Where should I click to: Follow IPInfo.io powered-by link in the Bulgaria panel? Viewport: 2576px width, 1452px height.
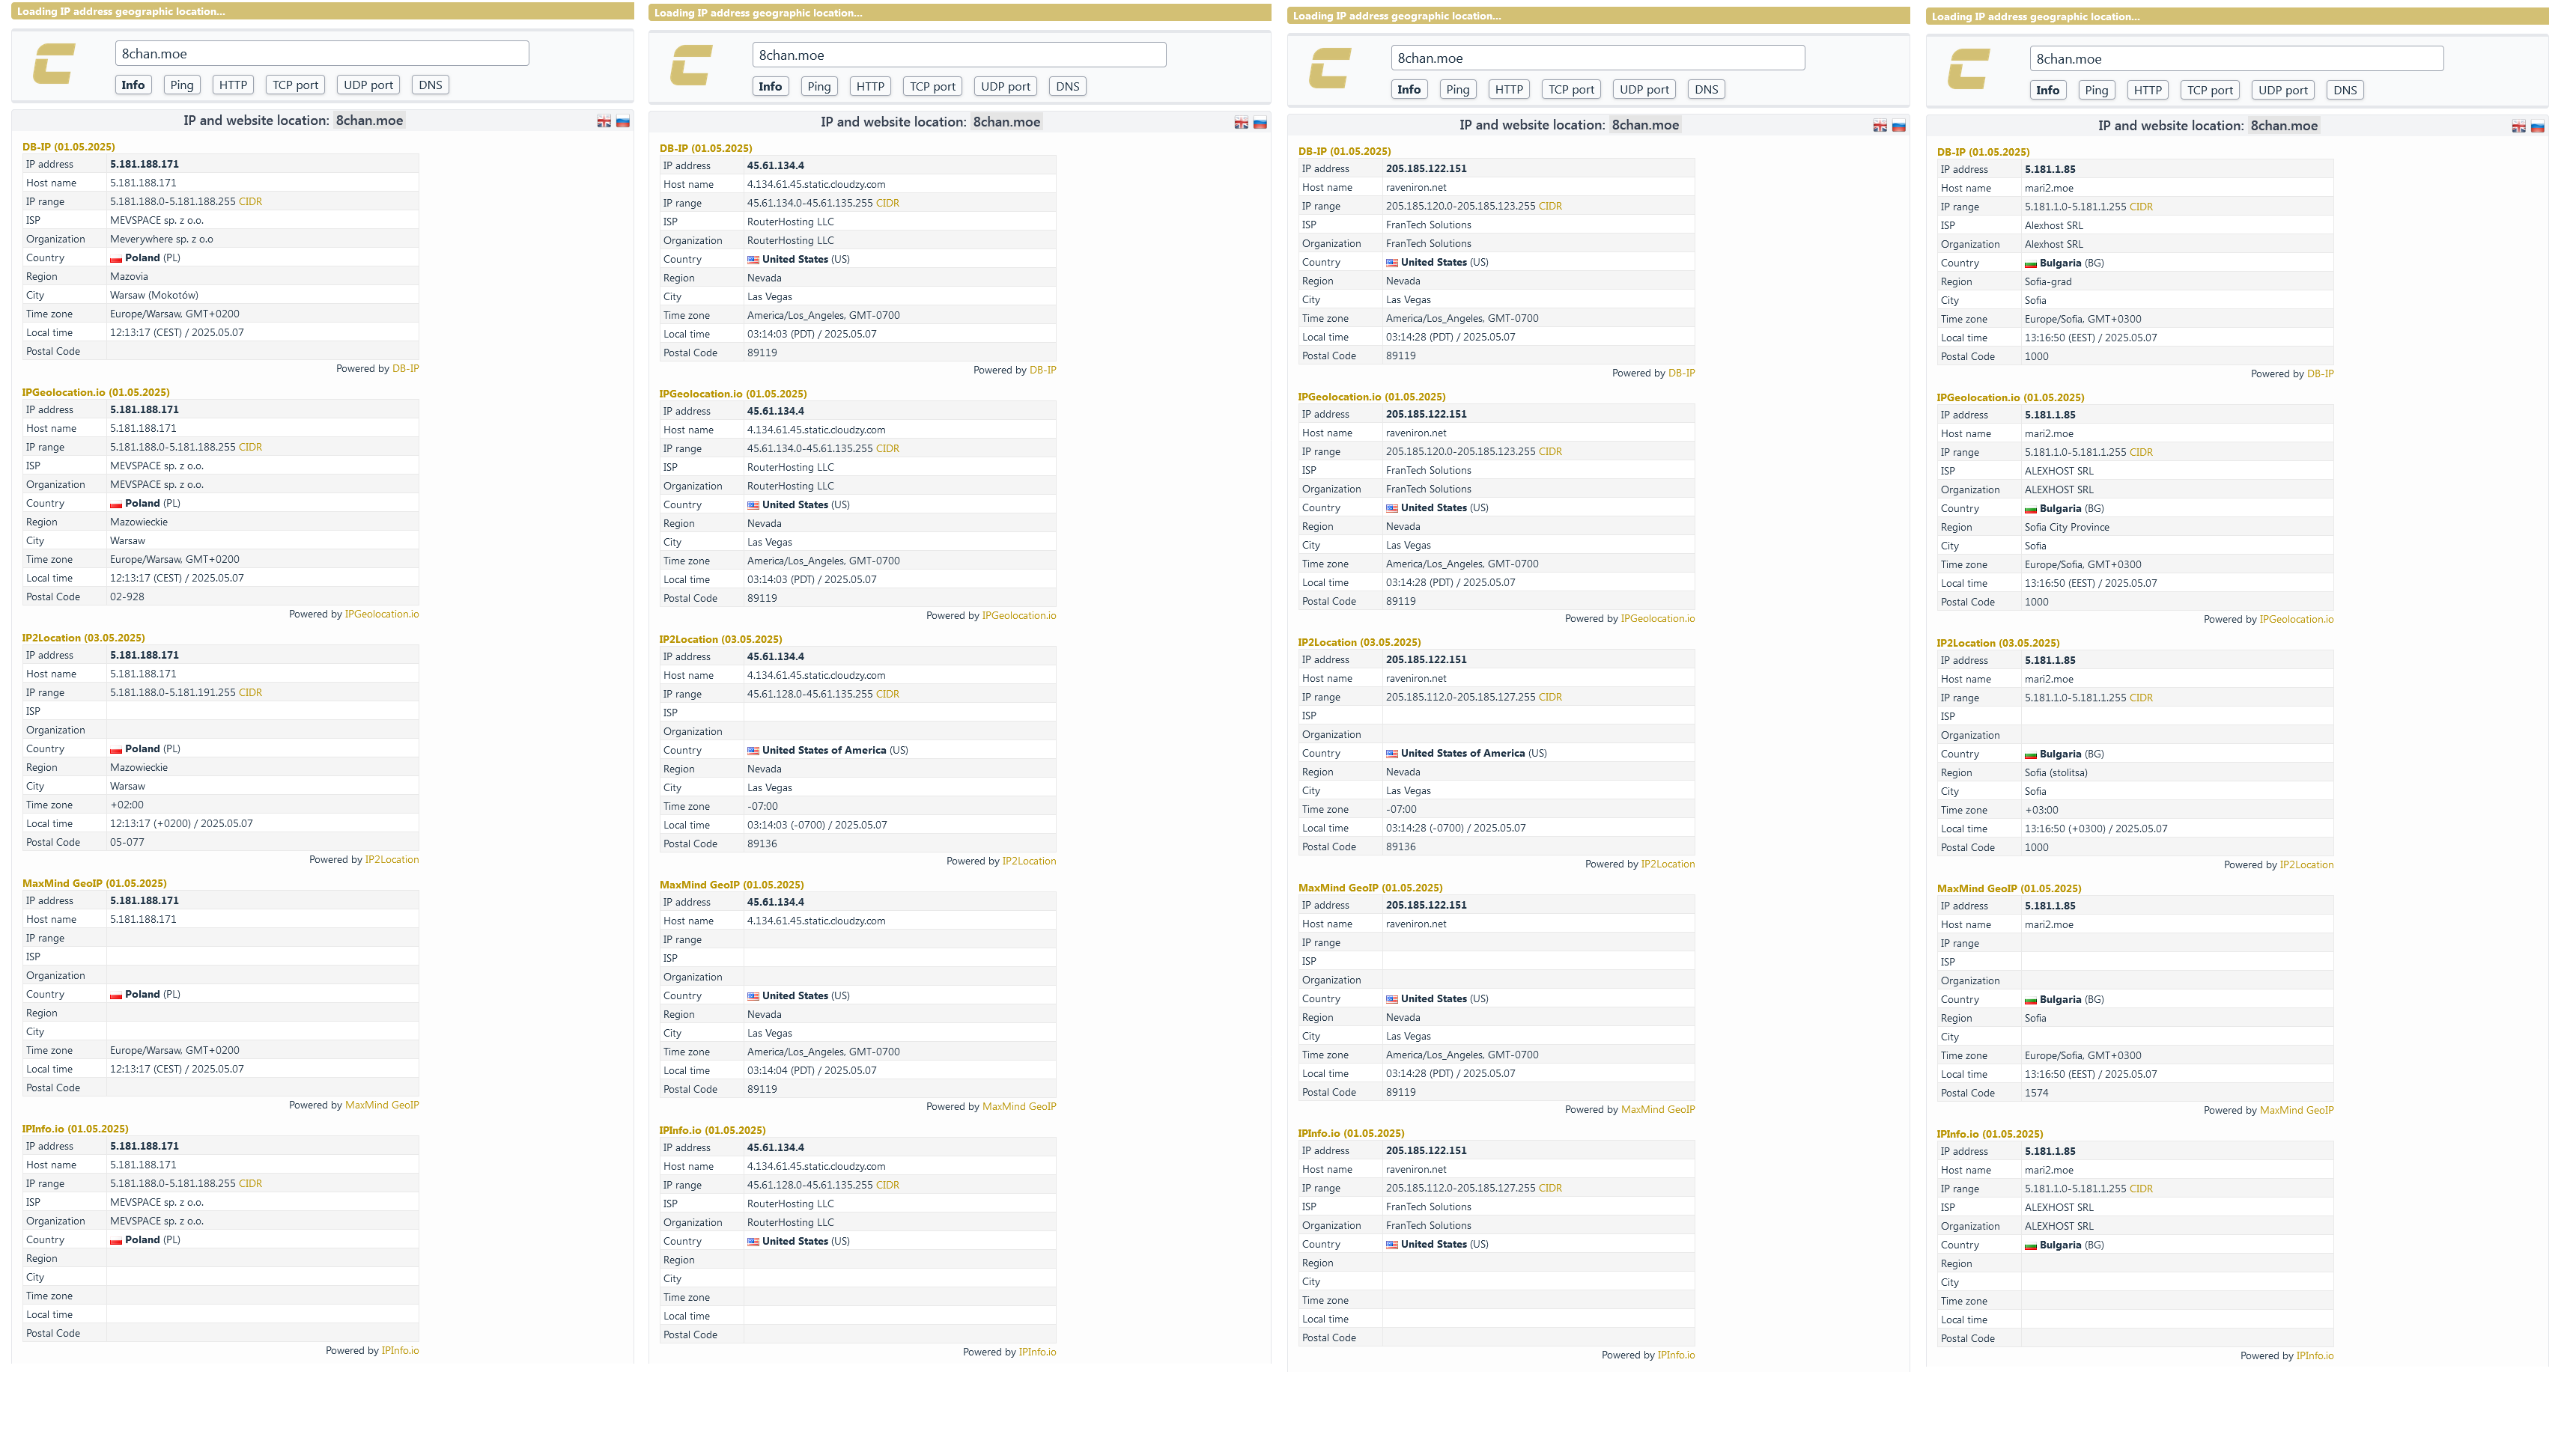[2315, 1357]
